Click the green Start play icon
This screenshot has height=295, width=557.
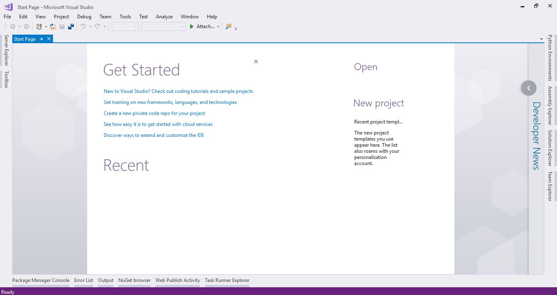191,26
